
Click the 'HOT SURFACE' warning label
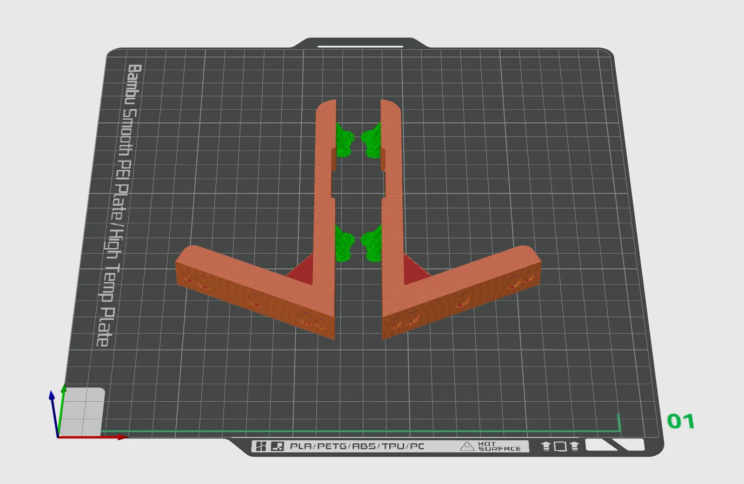pyautogui.click(x=499, y=446)
